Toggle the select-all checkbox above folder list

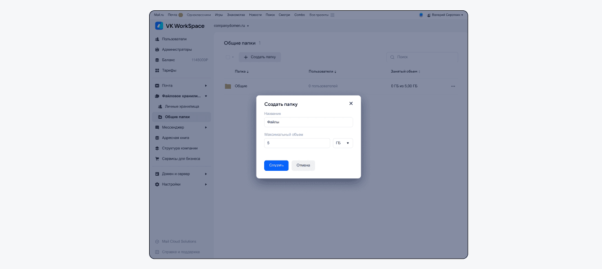[x=228, y=57]
